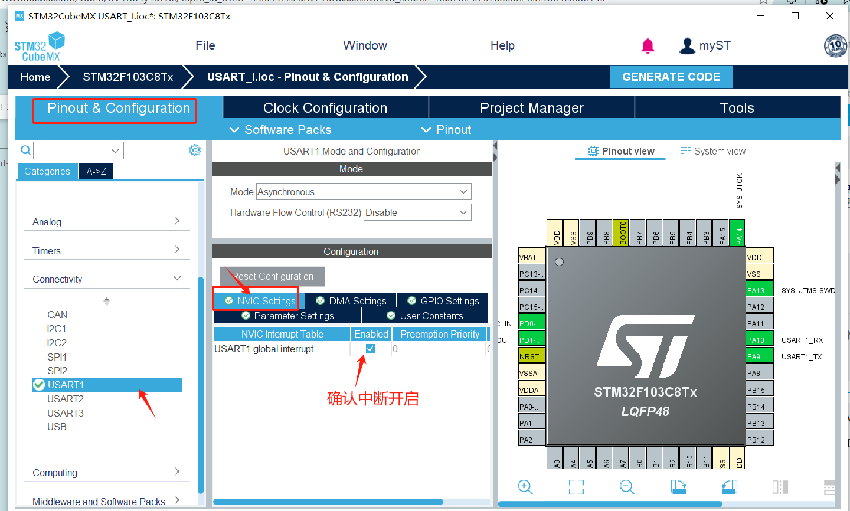Open the DMA Settings tab
This screenshot has width=850, height=511.
tap(351, 301)
